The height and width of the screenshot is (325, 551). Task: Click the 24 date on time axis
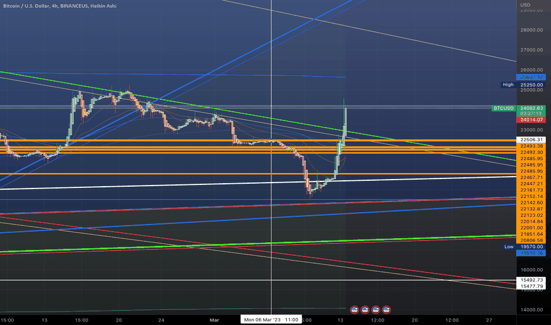pyautogui.click(x=161, y=320)
